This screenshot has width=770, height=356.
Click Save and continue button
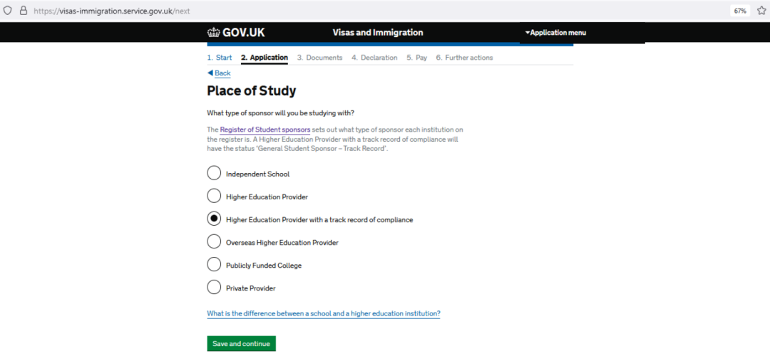pos(241,344)
